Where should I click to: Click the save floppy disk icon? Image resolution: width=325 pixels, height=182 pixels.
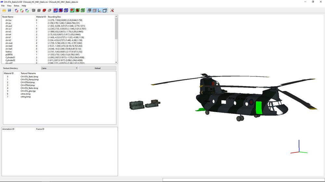tap(9, 10)
